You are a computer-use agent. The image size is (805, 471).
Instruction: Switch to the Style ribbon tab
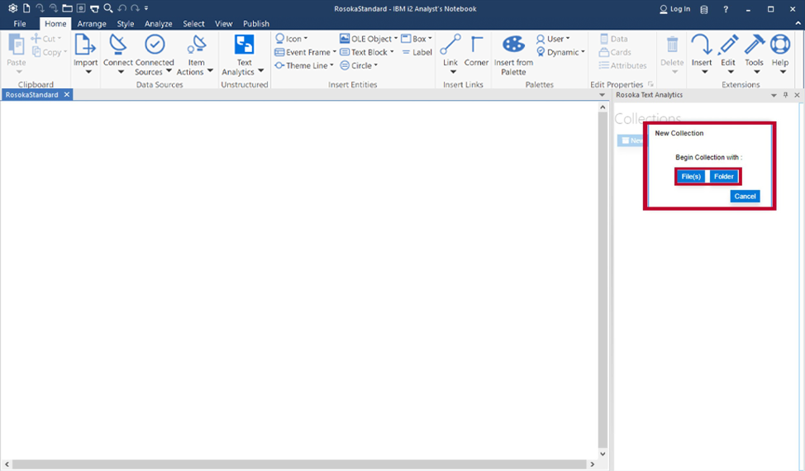pos(126,24)
